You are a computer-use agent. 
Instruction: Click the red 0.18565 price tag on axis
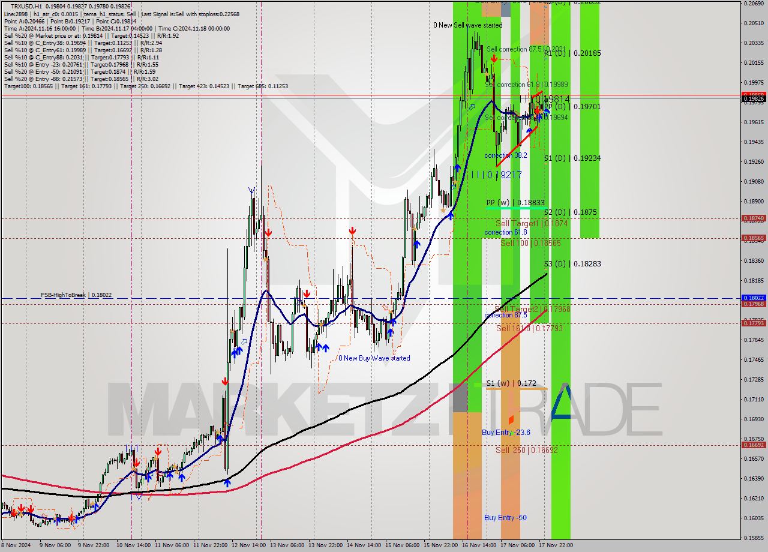tap(754, 238)
